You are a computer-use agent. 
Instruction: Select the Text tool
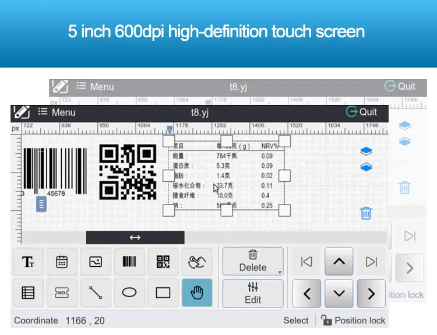pyautogui.click(x=28, y=262)
